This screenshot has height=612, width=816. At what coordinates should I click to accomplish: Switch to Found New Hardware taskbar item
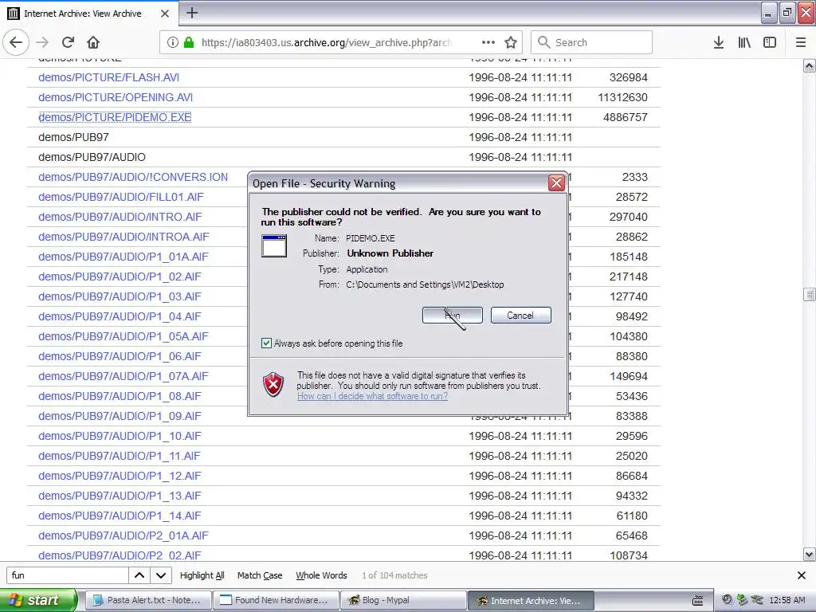[x=275, y=600]
